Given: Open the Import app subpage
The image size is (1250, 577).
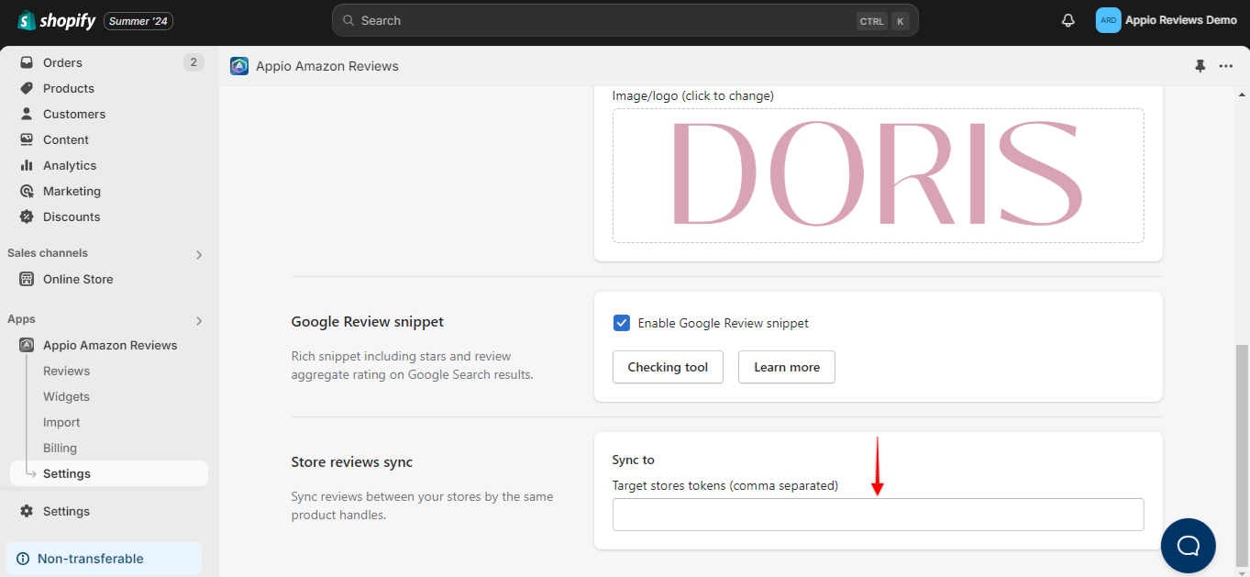Looking at the screenshot, I should pyautogui.click(x=61, y=422).
